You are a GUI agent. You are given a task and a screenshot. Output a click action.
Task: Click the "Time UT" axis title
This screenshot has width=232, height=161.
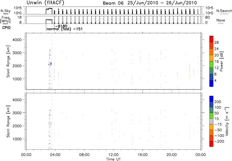(x=113, y=159)
